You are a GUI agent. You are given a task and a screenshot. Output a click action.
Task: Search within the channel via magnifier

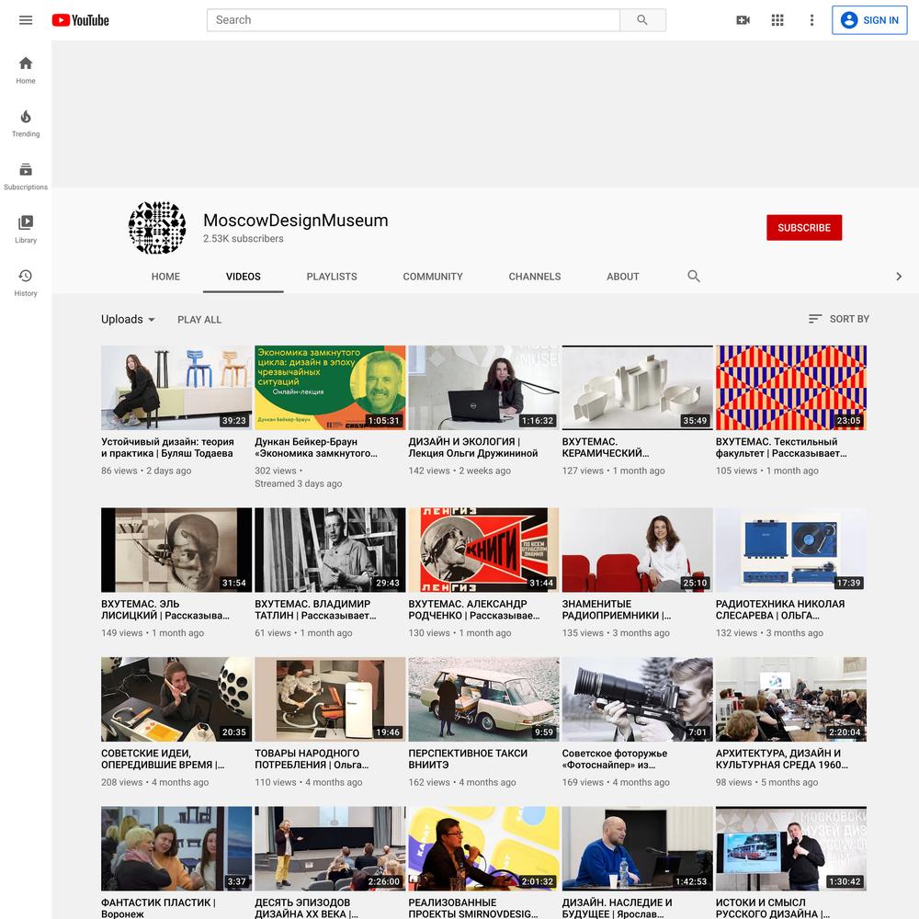(x=693, y=276)
